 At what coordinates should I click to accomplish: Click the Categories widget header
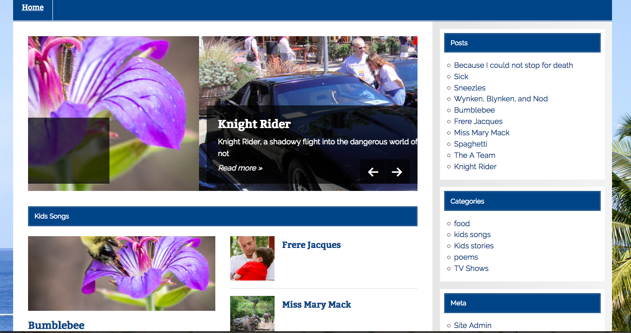[x=522, y=201]
